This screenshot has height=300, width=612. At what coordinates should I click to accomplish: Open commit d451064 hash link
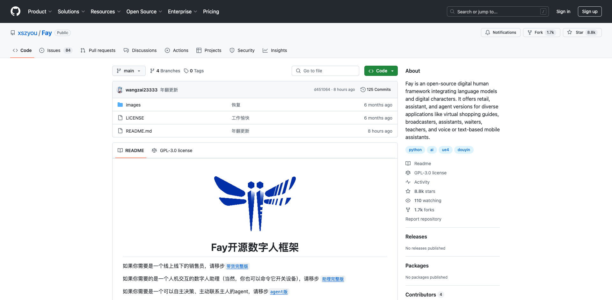pyautogui.click(x=322, y=90)
